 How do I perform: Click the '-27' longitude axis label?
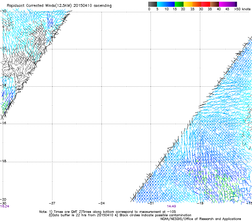coord(52,203)
